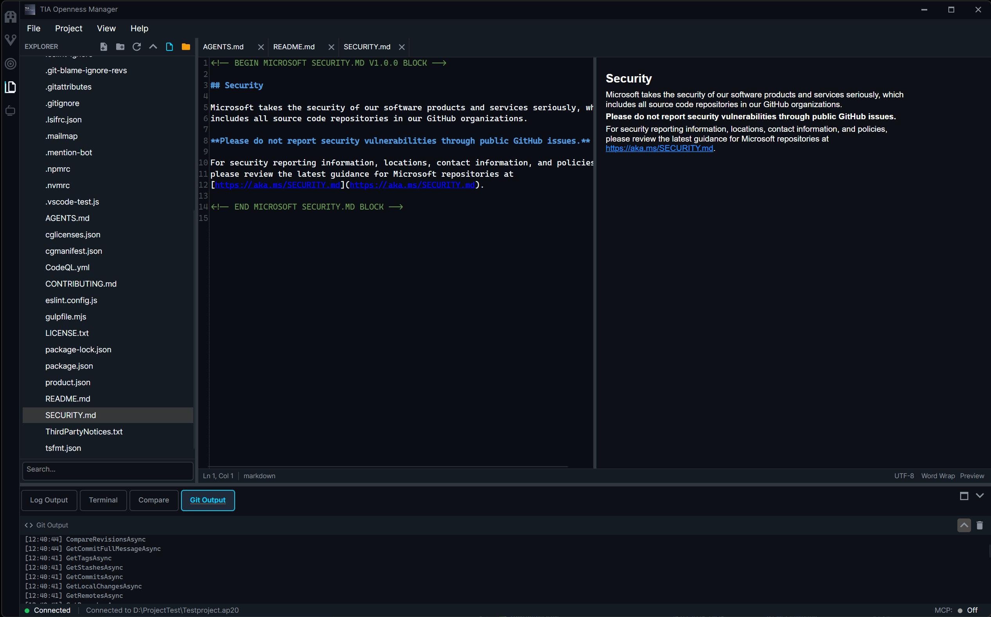Click the home icon in the activity bar

(x=11, y=17)
